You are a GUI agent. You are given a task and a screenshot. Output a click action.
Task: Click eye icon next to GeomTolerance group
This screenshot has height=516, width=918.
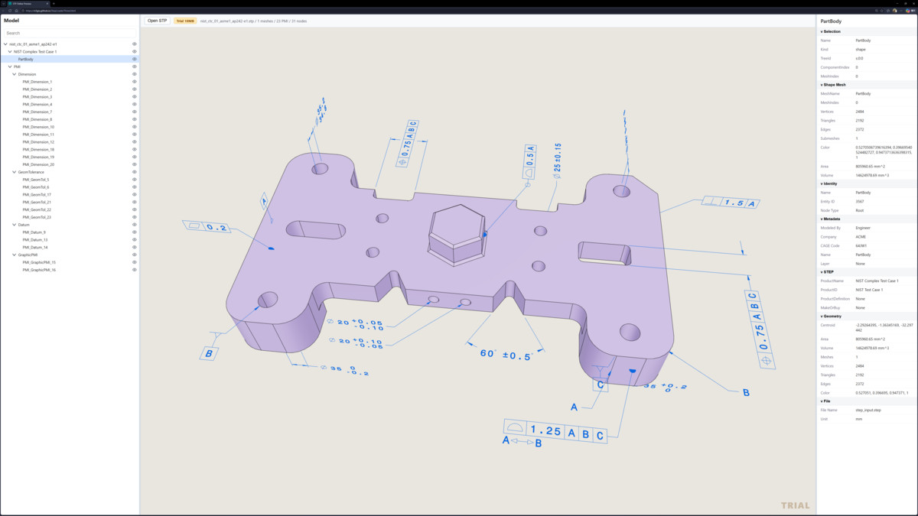(x=135, y=172)
